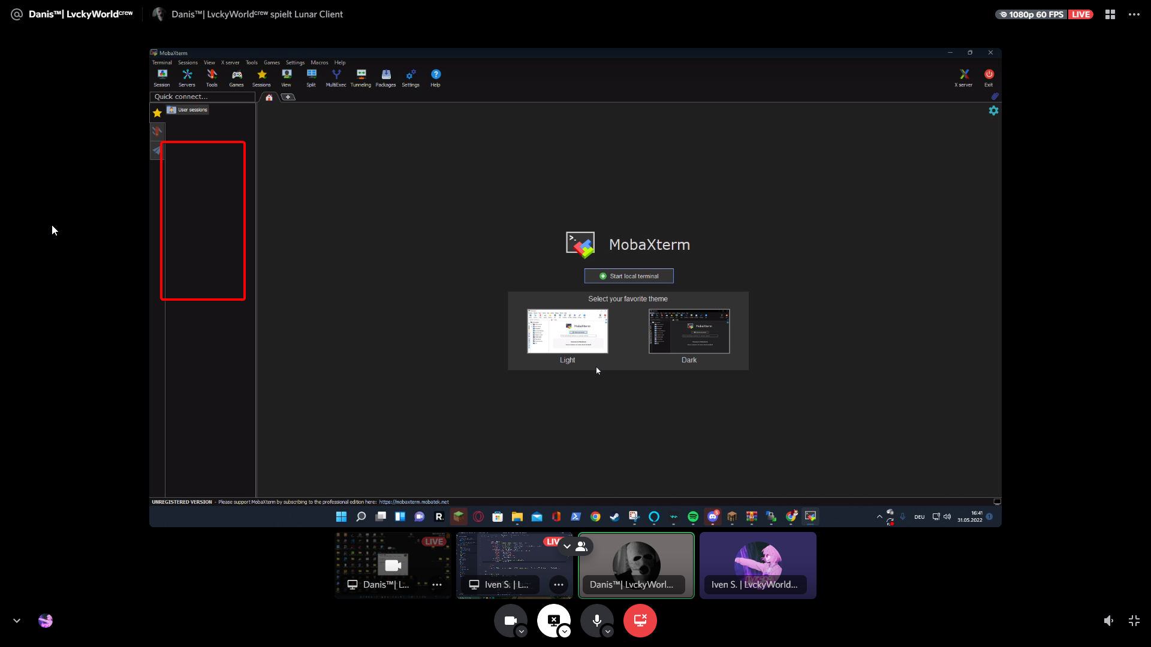Open microphone settings dropdown arrow
Image resolution: width=1151 pixels, height=647 pixels.
pos(608,631)
